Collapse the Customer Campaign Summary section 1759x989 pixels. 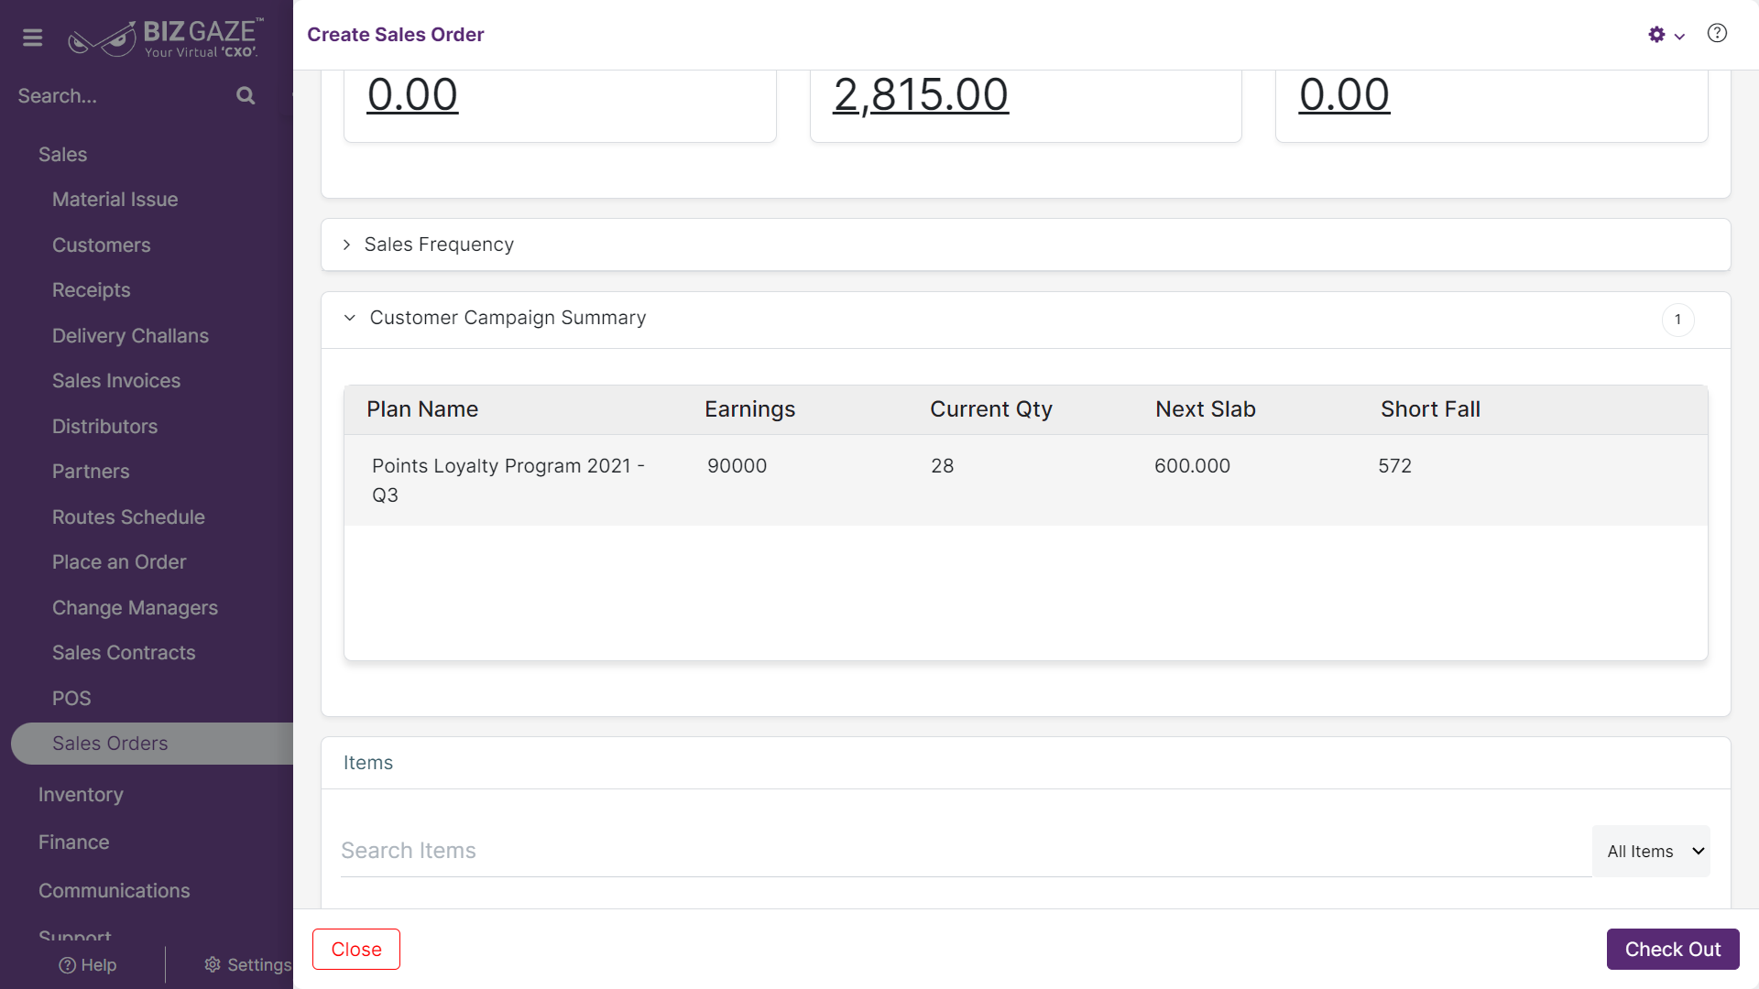[349, 318]
